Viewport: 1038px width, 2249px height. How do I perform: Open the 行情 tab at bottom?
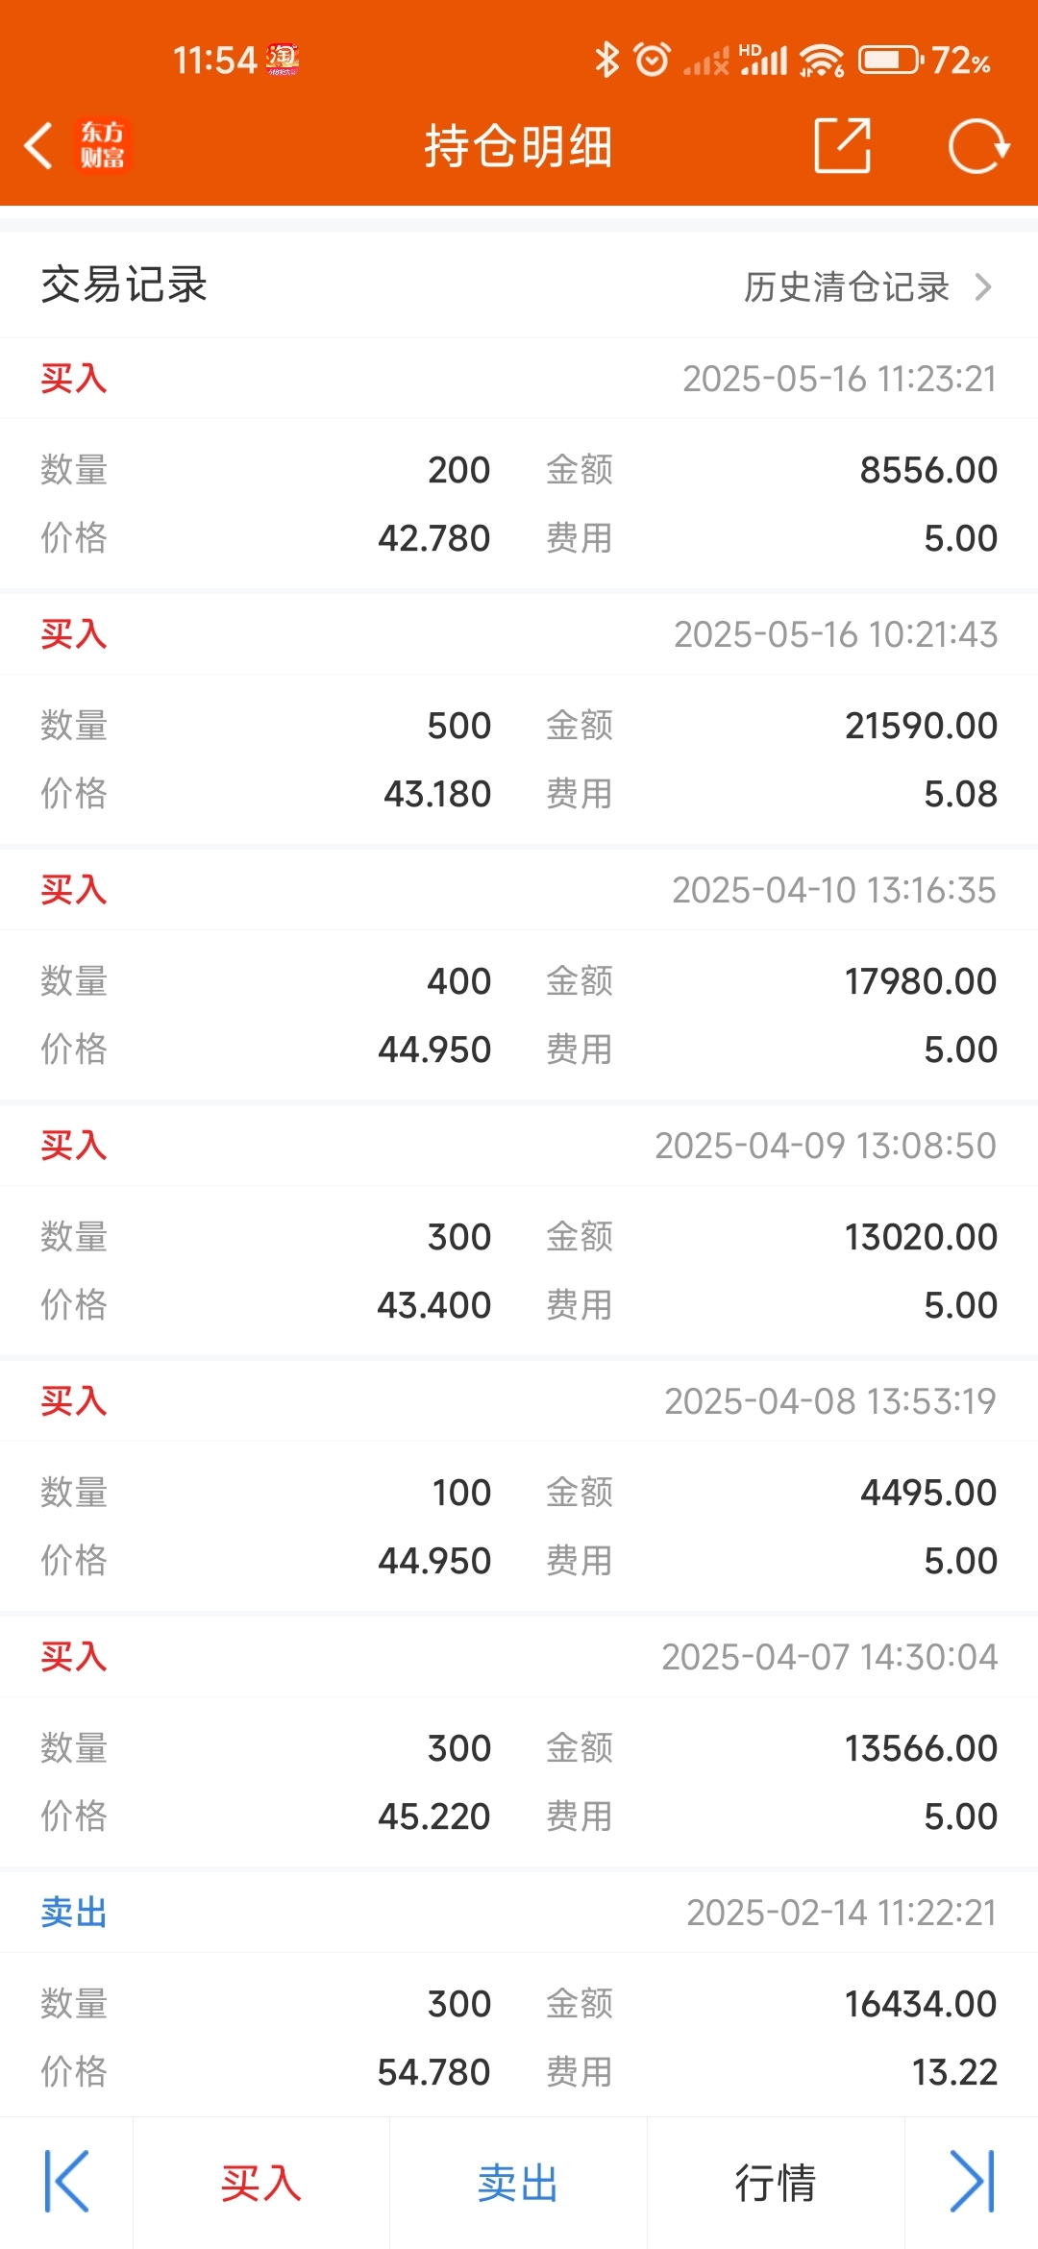[x=776, y=2183]
